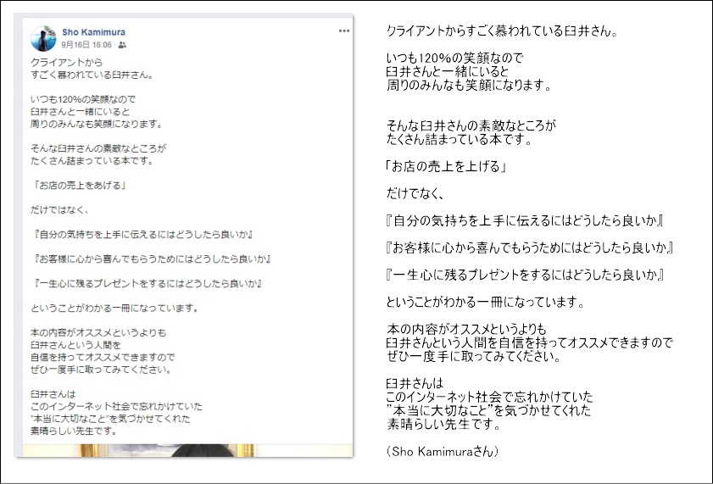This screenshot has height=484, width=713.
Task: Click post line '『お客様に心から喜んでもらう…'
Action: 152,259
